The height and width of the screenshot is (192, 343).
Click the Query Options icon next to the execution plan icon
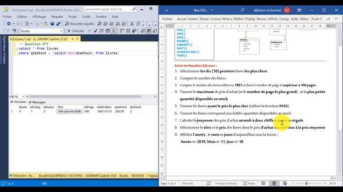[108, 31]
